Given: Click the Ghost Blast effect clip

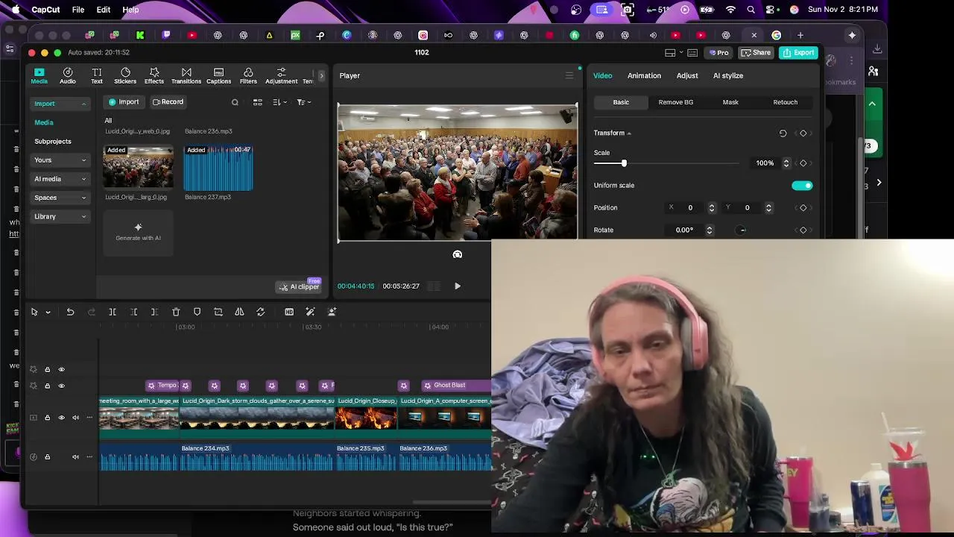Looking at the screenshot, I should pyautogui.click(x=455, y=386).
